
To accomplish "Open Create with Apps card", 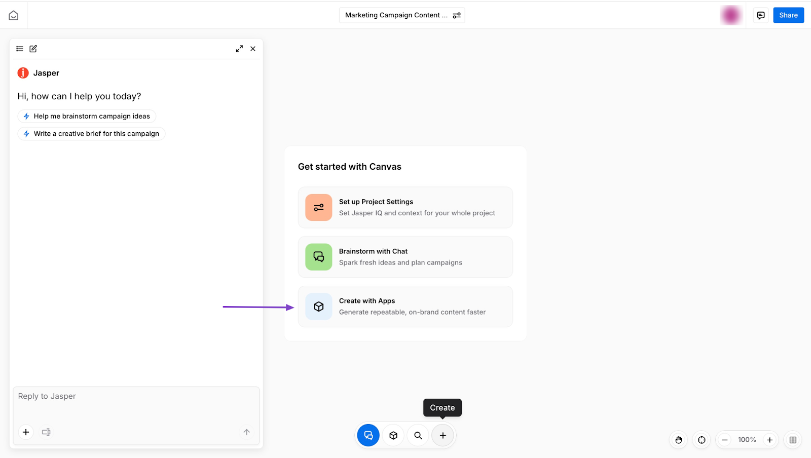I will pyautogui.click(x=405, y=307).
